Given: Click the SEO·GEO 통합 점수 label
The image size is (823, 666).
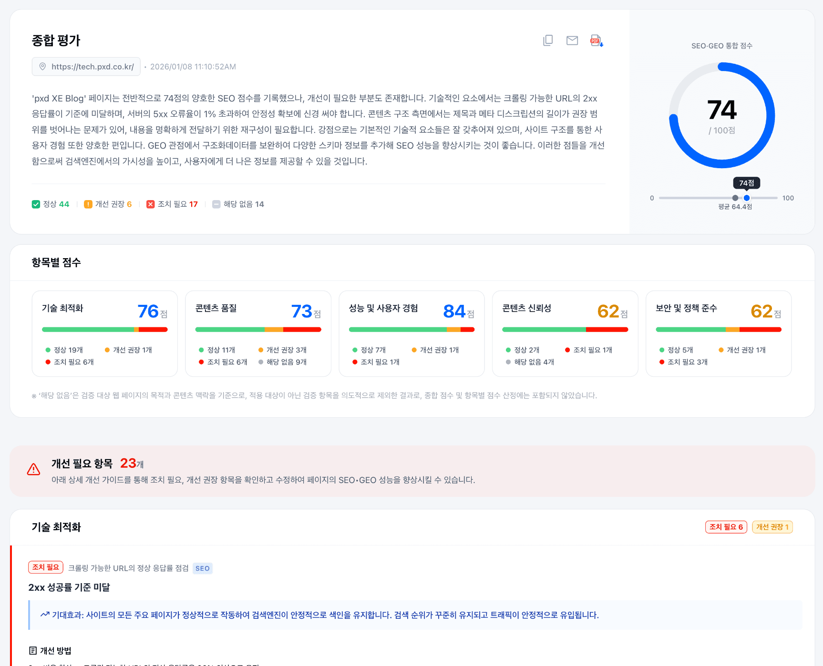Looking at the screenshot, I should tap(722, 46).
